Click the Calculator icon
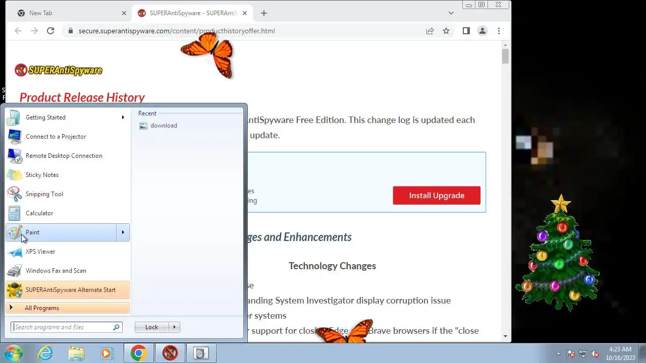 pos(15,213)
